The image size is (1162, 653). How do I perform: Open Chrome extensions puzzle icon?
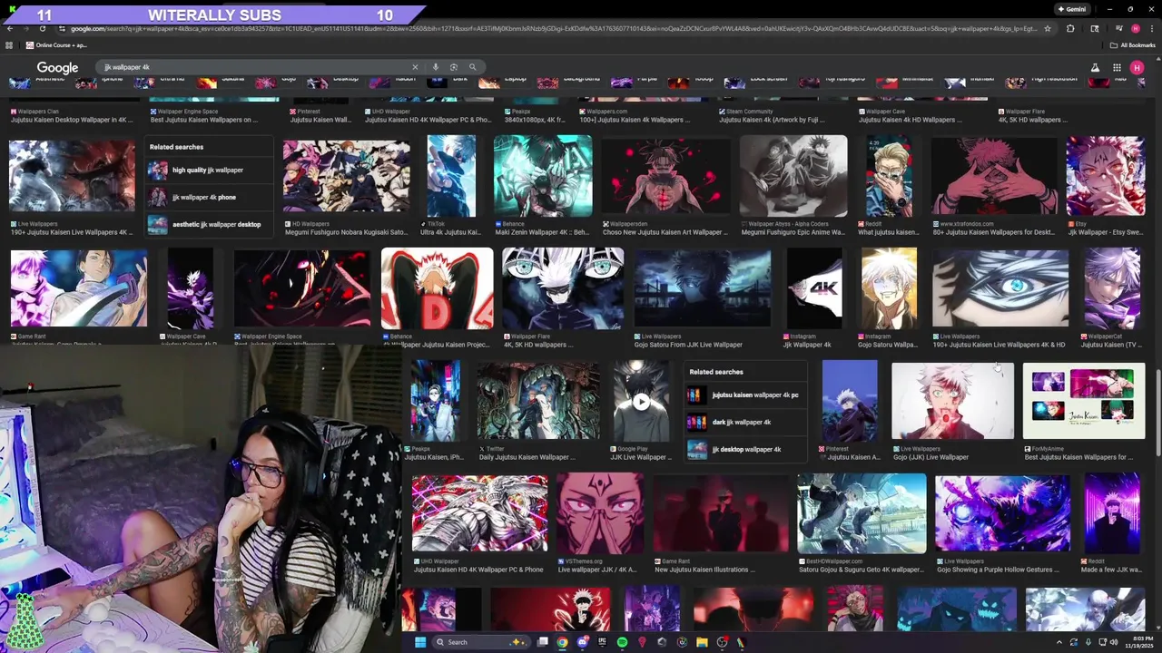1069,28
